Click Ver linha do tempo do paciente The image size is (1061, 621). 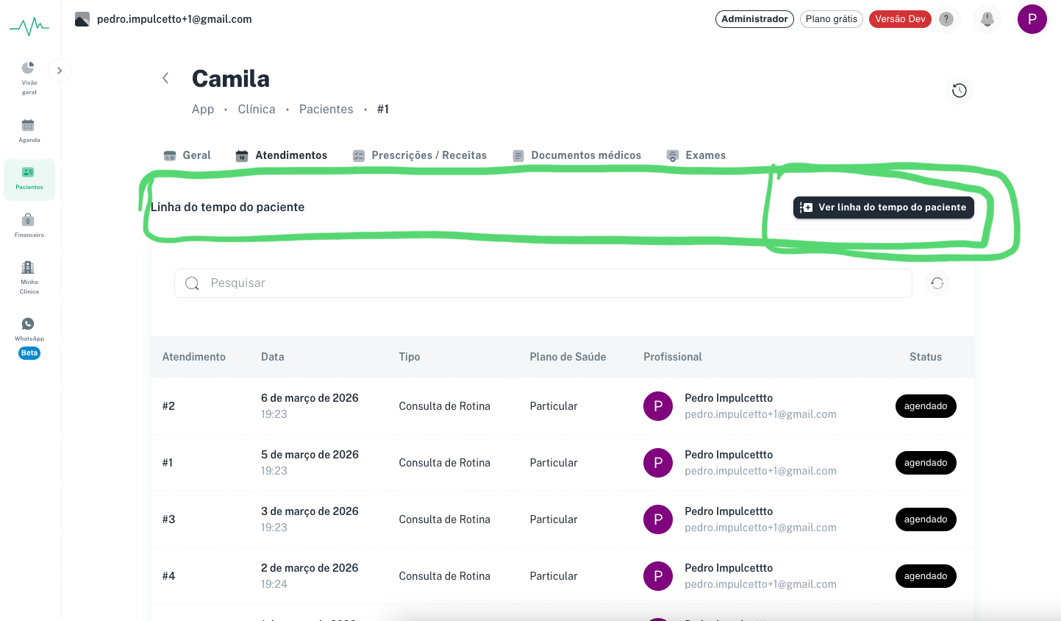pos(883,207)
